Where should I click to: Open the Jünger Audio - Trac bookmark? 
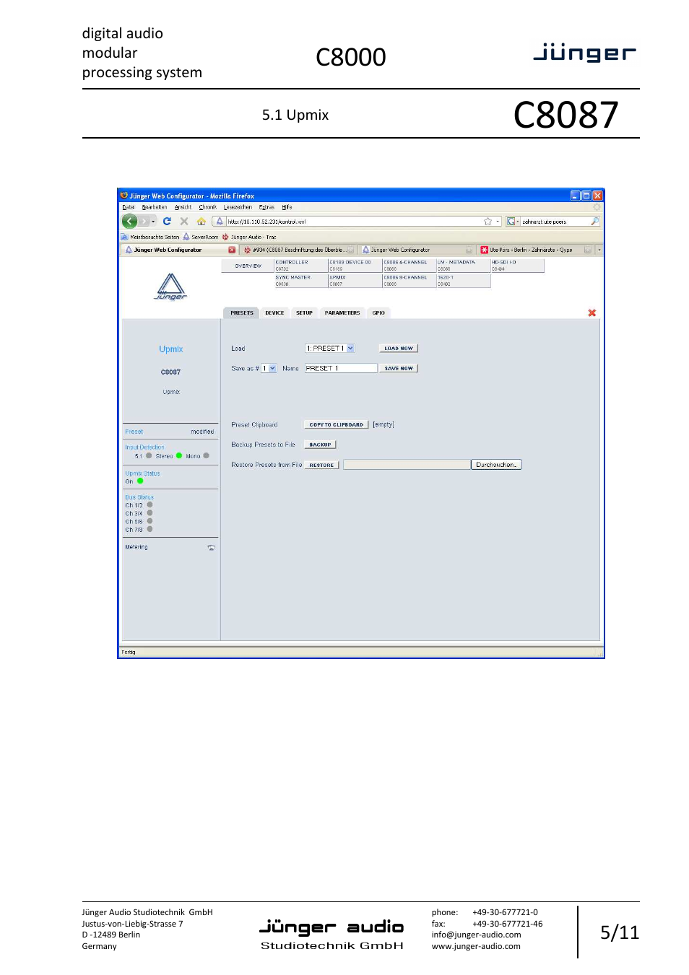(249, 237)
